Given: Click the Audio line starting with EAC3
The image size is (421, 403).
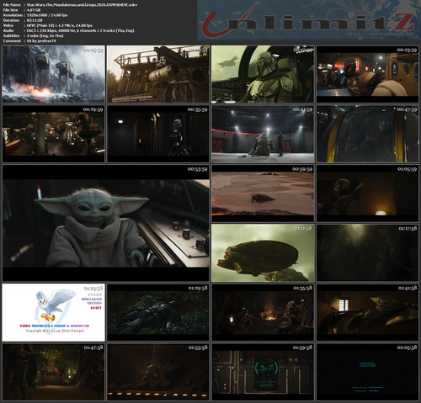Looking at the screenshot, I should pos(80,30).
